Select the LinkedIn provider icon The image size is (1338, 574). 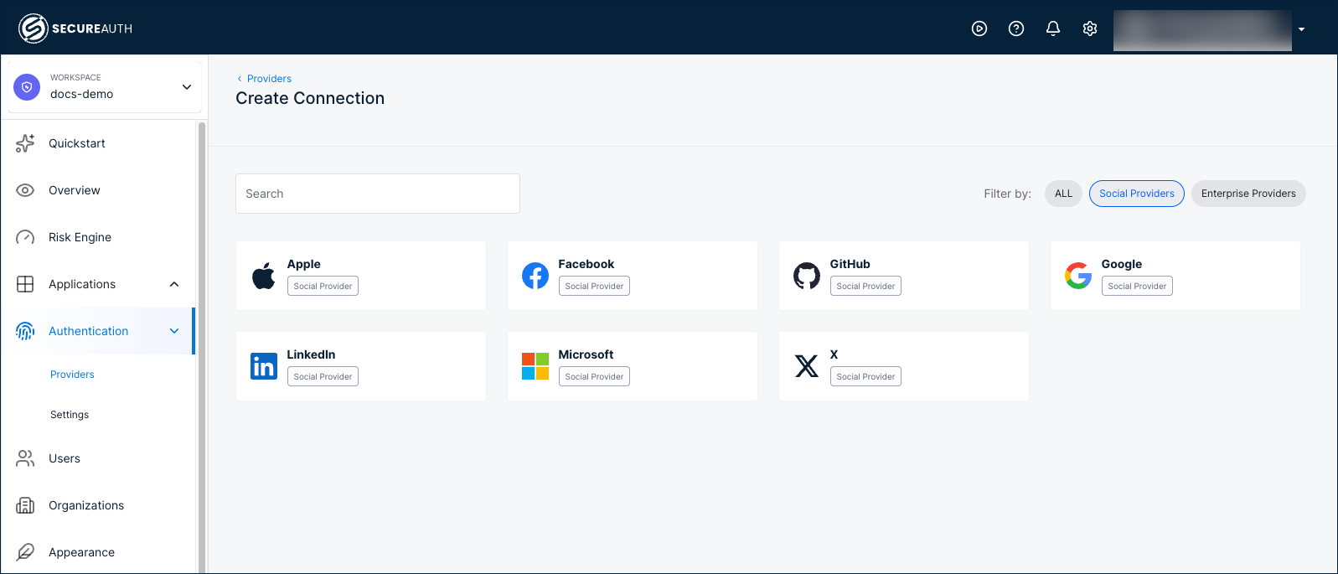coord(263,365)
